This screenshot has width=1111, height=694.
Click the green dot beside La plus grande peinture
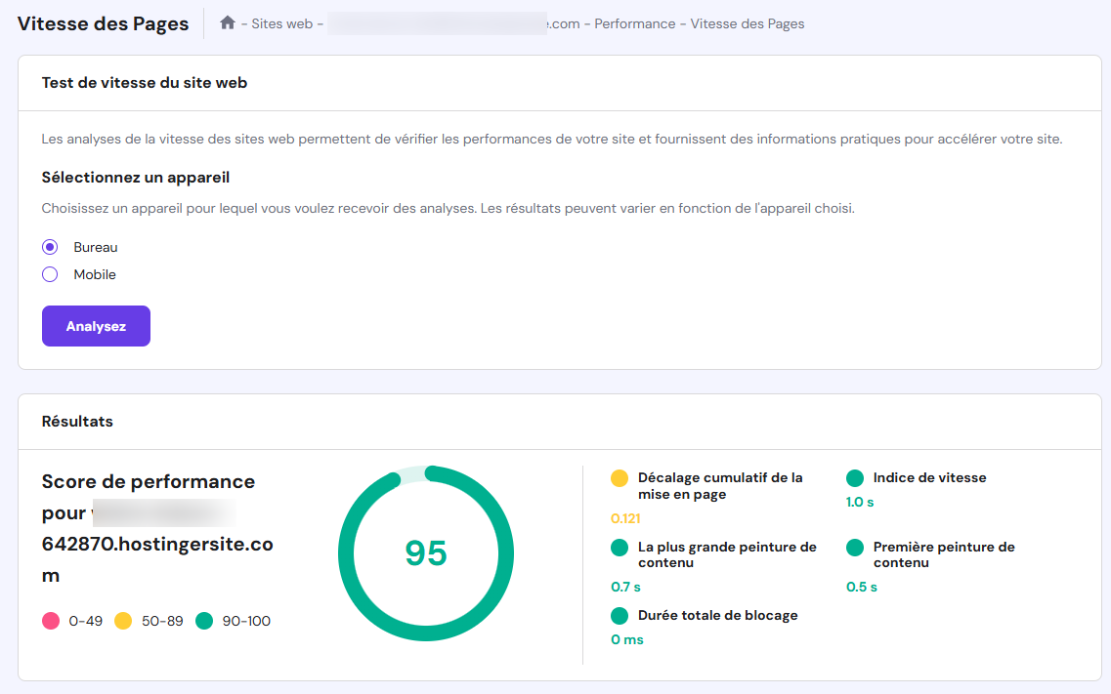(618, 548)
